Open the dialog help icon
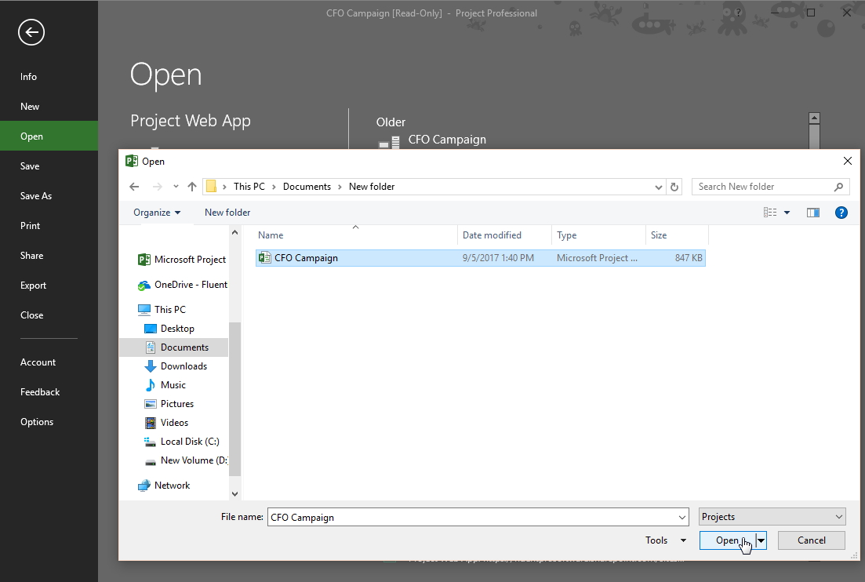 (841, 213)
